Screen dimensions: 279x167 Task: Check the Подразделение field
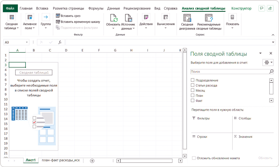pos(193,80)
